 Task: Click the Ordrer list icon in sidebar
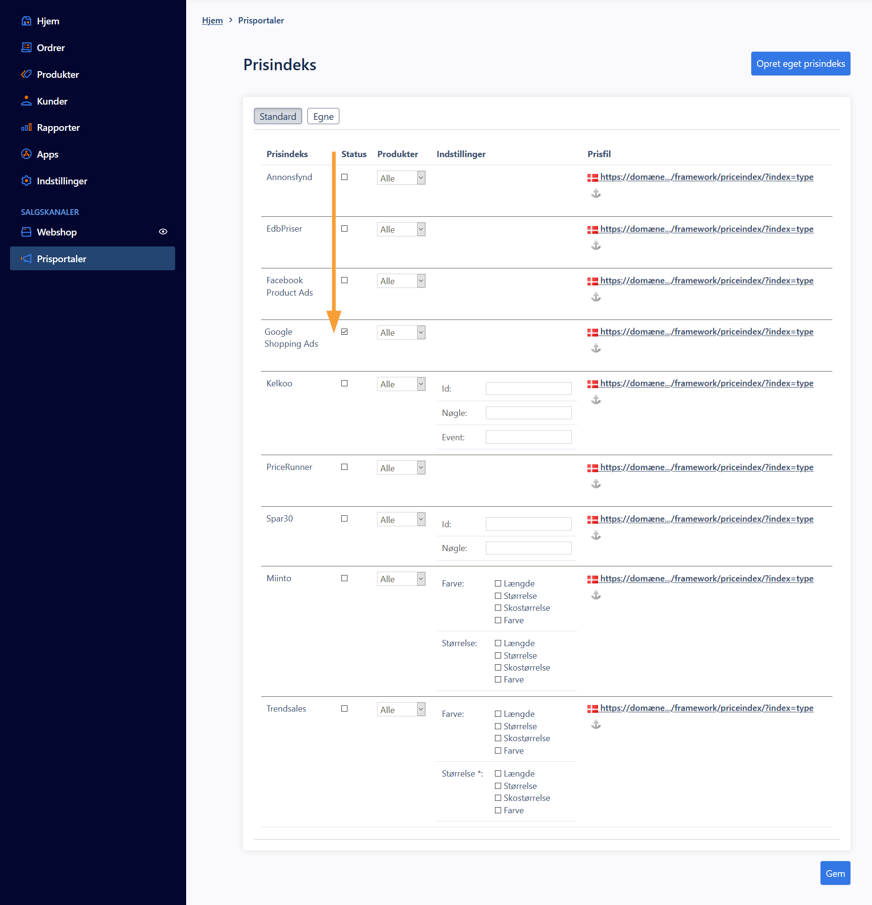pyautogui.click(x=27, y=48)
